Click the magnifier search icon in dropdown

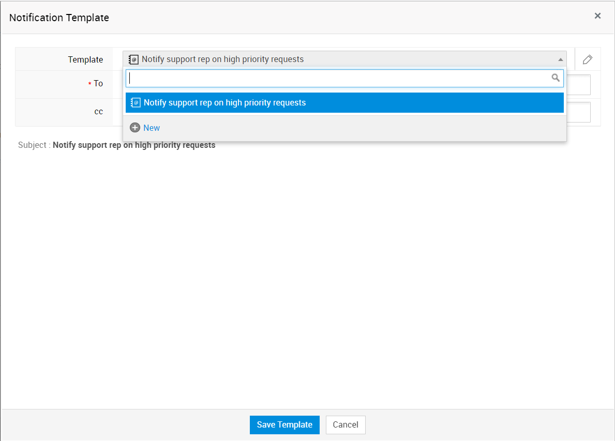(x=556, y=78)
